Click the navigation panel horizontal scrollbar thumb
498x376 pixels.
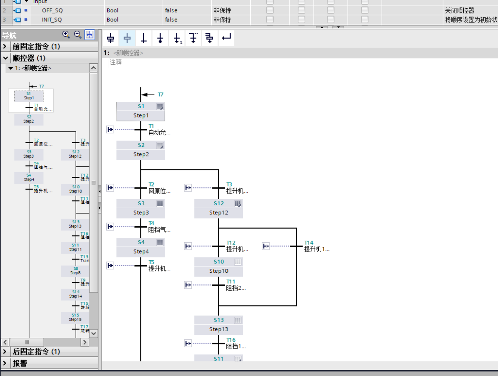click(x=27, y=342)
